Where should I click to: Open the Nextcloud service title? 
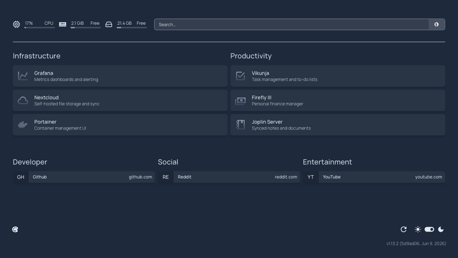(47, 97)
